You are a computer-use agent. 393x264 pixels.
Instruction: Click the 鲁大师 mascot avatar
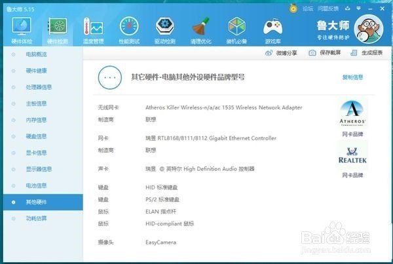(x=368, y=29)
